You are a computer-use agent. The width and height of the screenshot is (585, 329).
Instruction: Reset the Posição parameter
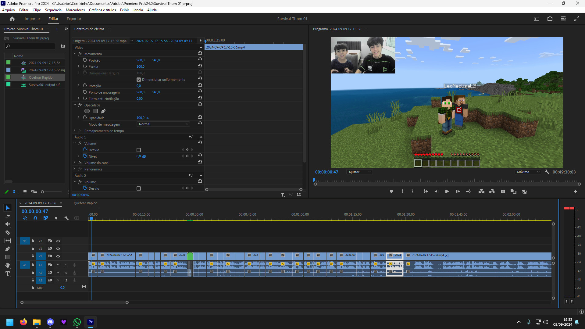(x=200, y=59)
